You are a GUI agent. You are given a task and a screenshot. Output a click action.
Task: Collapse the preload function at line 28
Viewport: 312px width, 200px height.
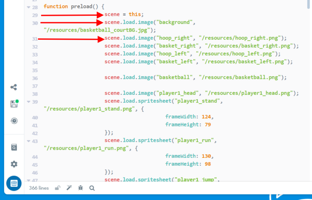28,7
